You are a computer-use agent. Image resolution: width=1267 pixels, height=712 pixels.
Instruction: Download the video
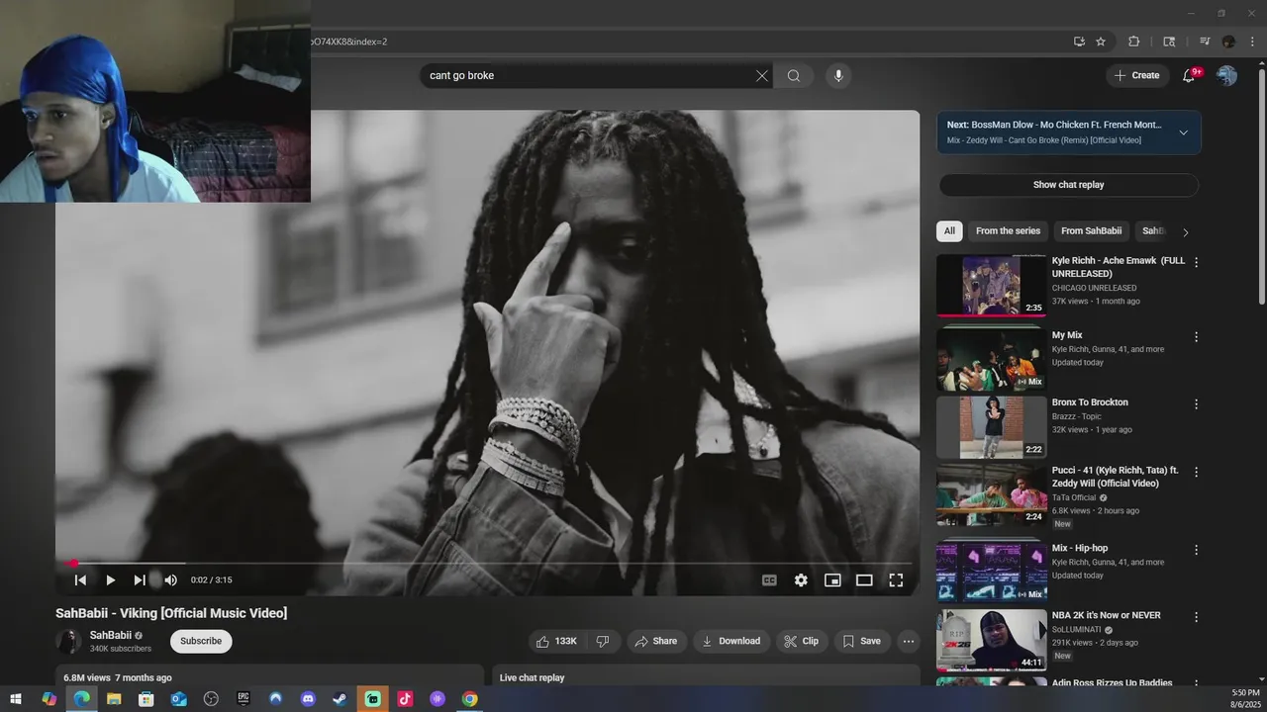tap(731, 642)
